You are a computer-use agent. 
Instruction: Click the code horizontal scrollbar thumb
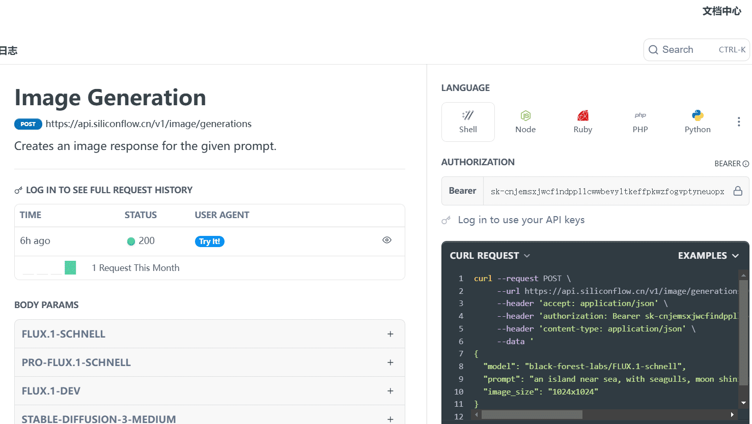click(532, 415)
